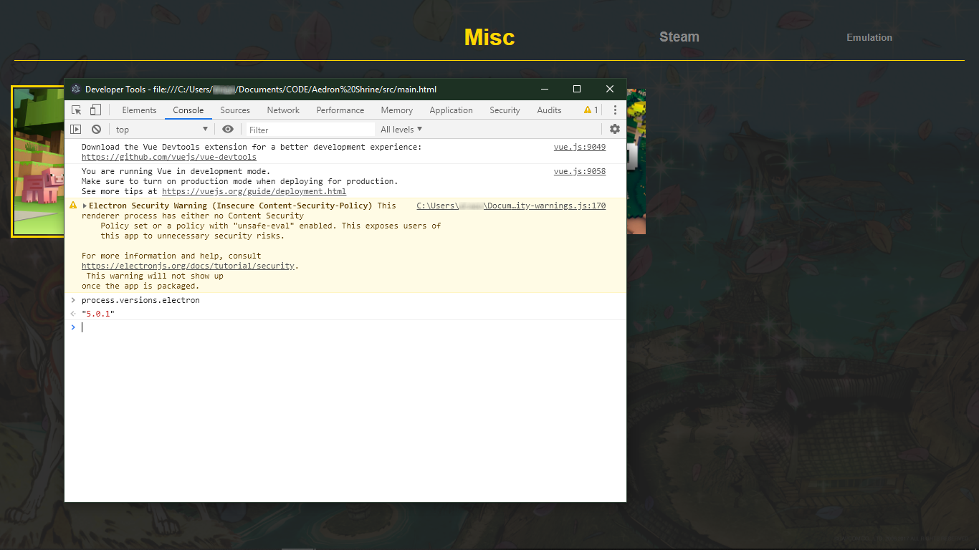Toggle the device toolbar icon
The image size is (979, 550).
(x=95, y=110)
